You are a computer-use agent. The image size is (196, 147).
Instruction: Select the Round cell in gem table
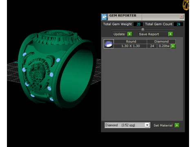click(131, 42)
